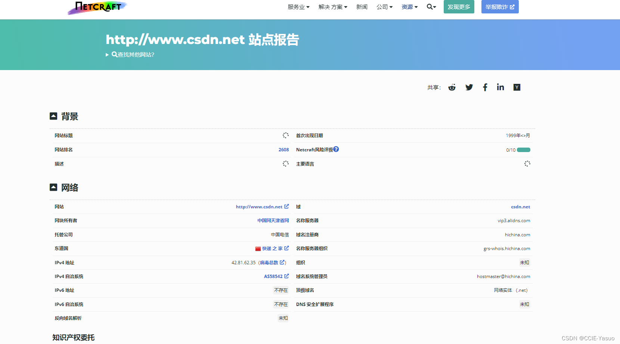The width and height of the screenshot is (620, 344).
Task: Open the 解决方案 dropdown menu
Action: [x=333, y=7]
